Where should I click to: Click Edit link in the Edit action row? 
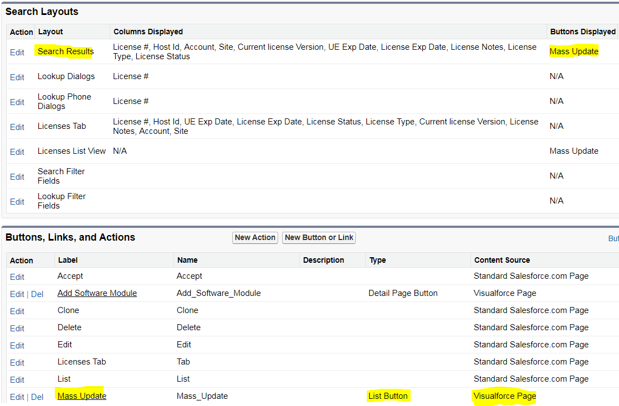17,346
